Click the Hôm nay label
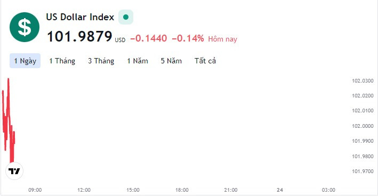The width and height of the screenshot is (378, 196). [222, 39]
